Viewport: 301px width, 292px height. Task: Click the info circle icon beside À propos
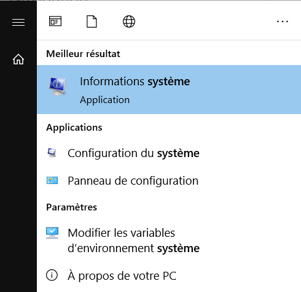pos(52,275)
